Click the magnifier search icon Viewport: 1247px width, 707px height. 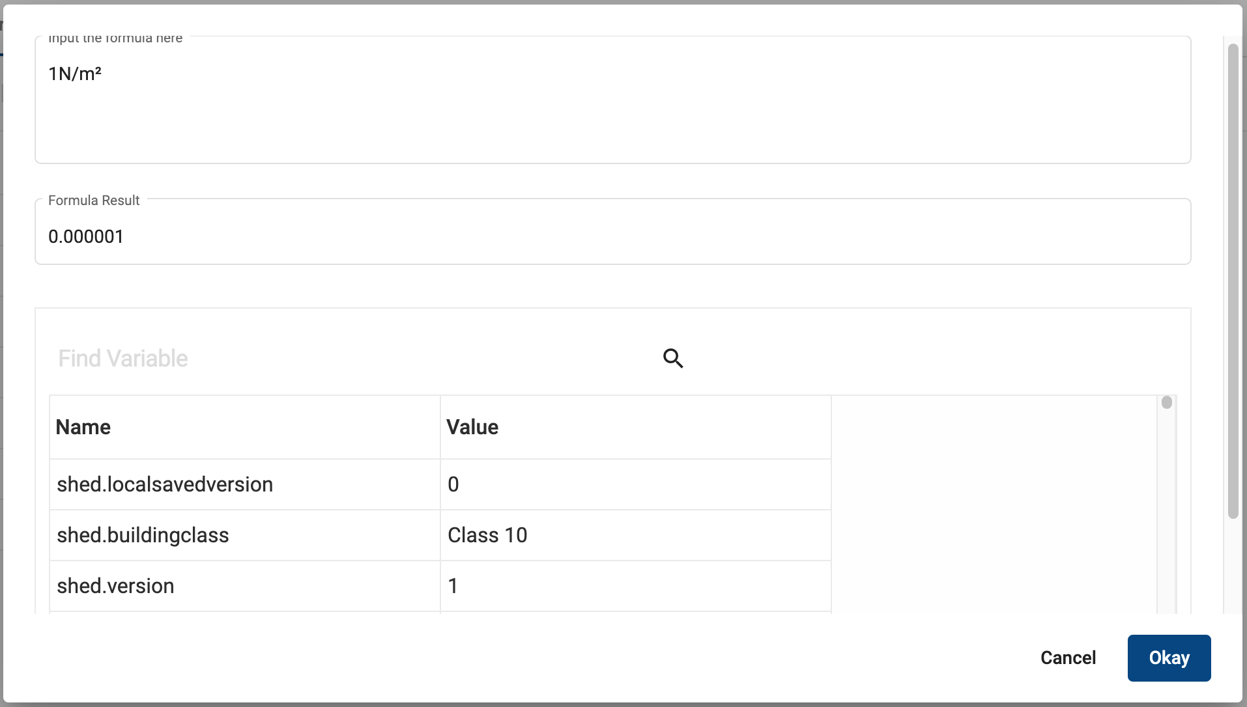(673, 358)
